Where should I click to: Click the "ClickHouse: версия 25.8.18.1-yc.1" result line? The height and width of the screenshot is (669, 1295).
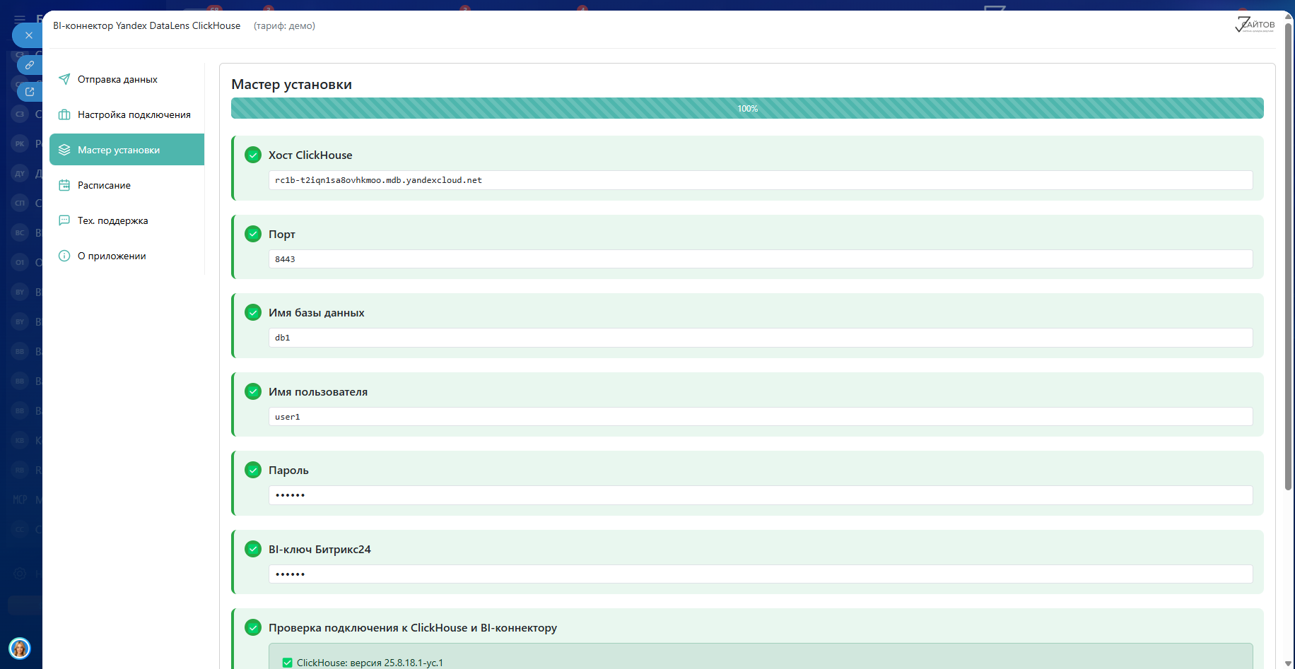tap(370, 663)
